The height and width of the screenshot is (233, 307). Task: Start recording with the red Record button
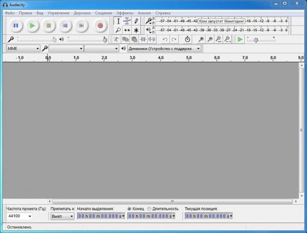click(100, 26)
